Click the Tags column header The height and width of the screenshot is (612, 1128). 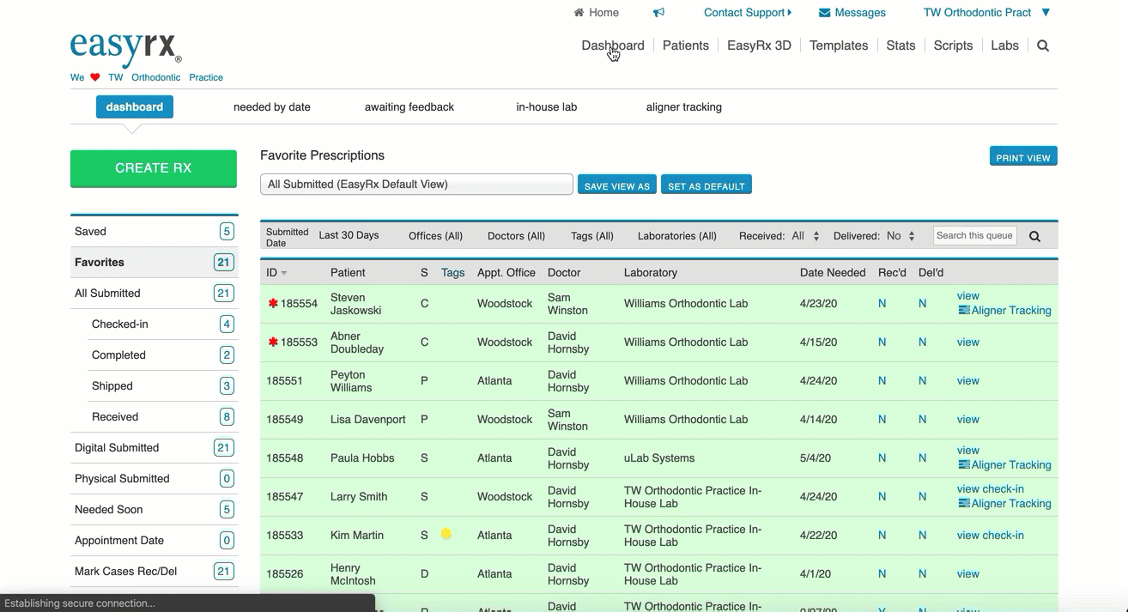coord(452,273)
